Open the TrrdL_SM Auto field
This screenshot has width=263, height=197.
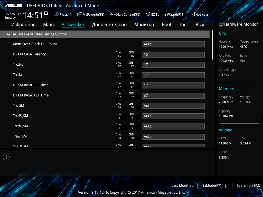pyautogui.click(x=173, y=126)
